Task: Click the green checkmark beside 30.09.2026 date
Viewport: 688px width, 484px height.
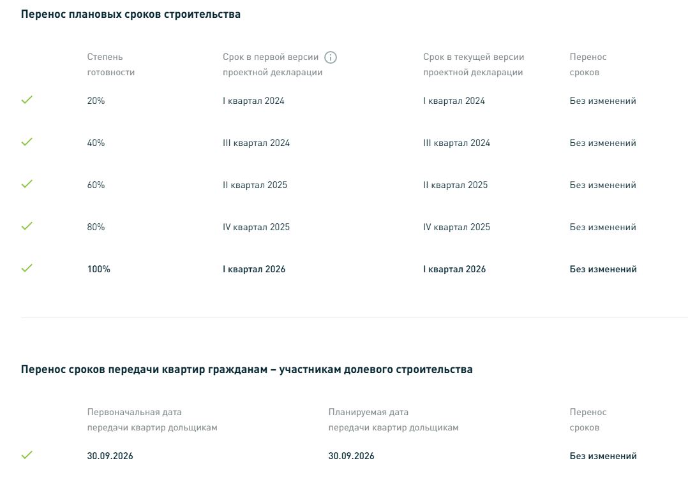Action: coord(27,455)
